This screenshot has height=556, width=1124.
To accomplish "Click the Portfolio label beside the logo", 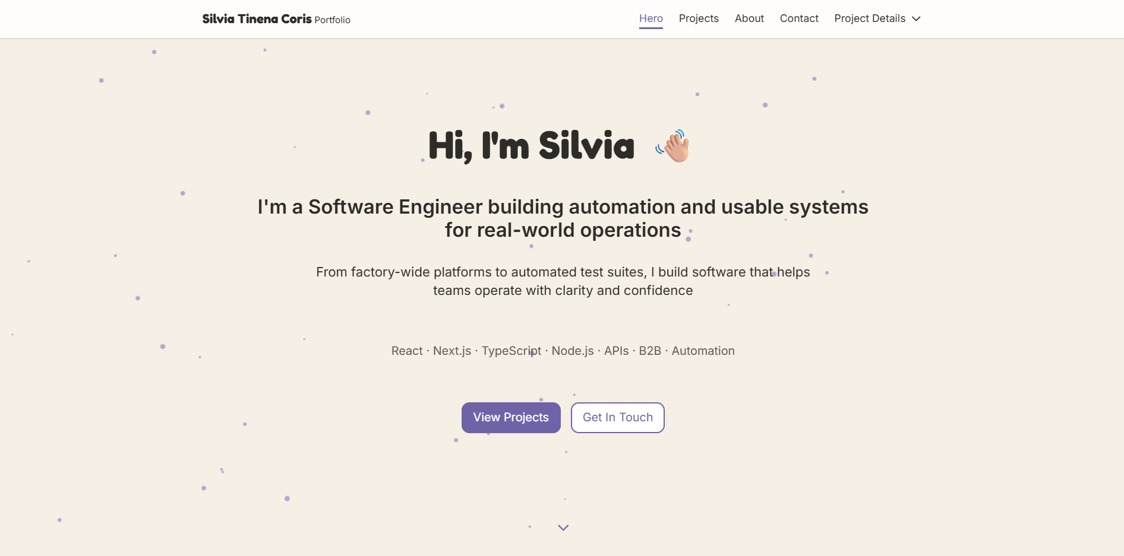I will (332, 20).
